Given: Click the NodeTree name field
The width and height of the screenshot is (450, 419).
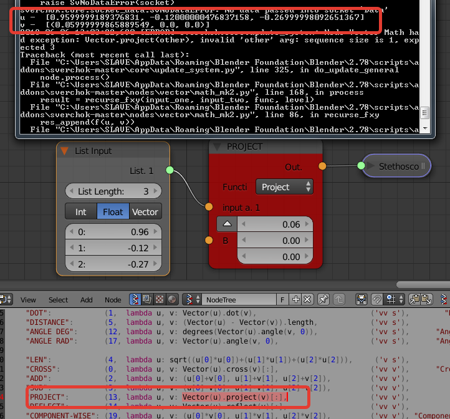Looking at the screenshot, I should 239,299.
